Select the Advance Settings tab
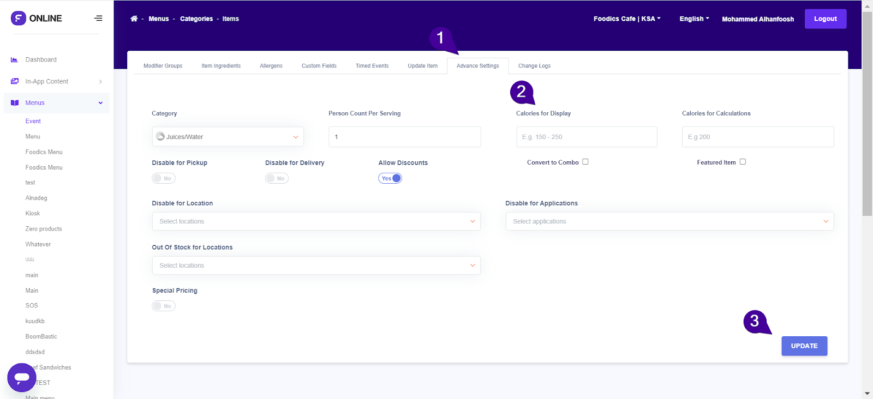This screenshot has width=873, height=399. pos(478,66)
